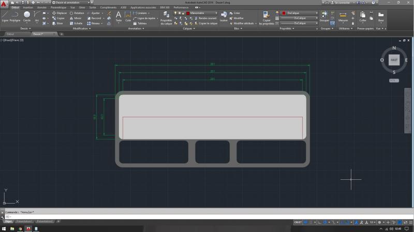Click the Texte annotation tool
The image size is (414, 232).
click(119, 16)
